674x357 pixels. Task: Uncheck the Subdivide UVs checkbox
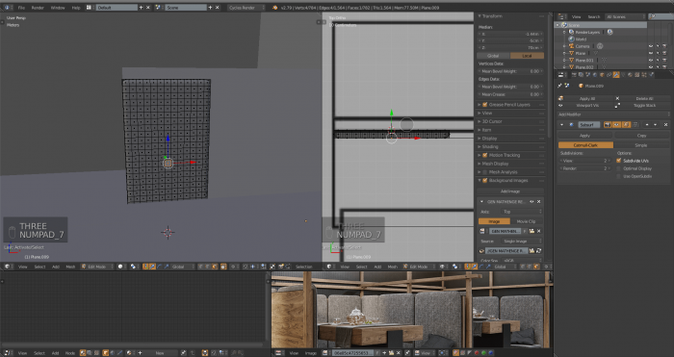[x=619, y=161]
